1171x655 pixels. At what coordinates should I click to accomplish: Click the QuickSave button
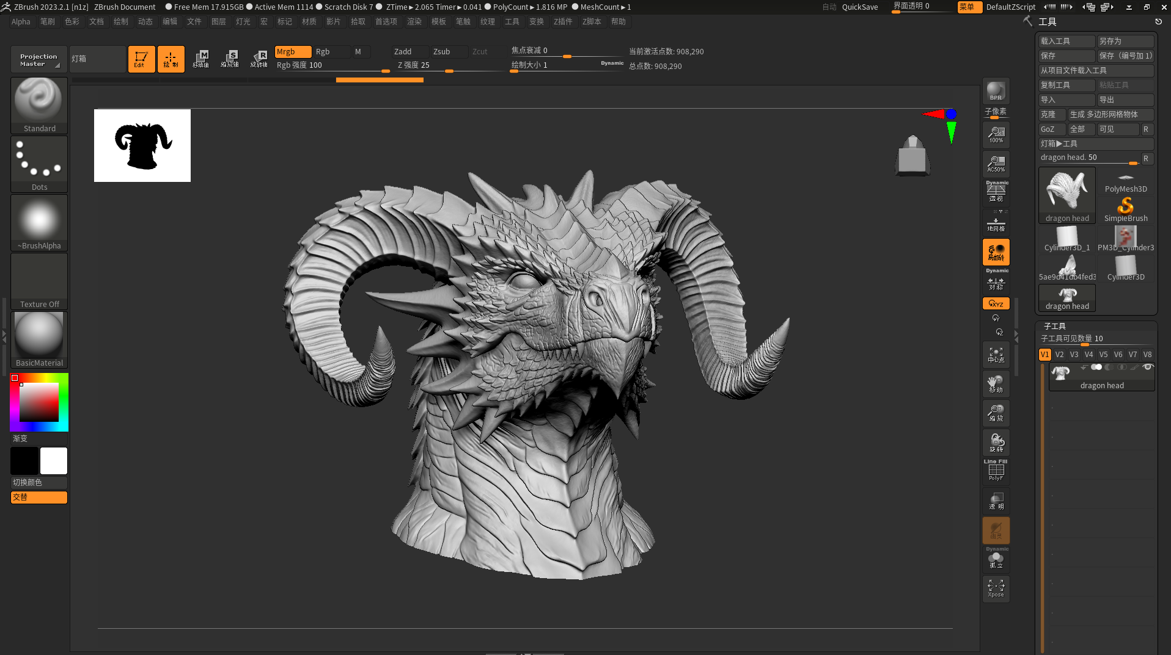tap(859, 7)
